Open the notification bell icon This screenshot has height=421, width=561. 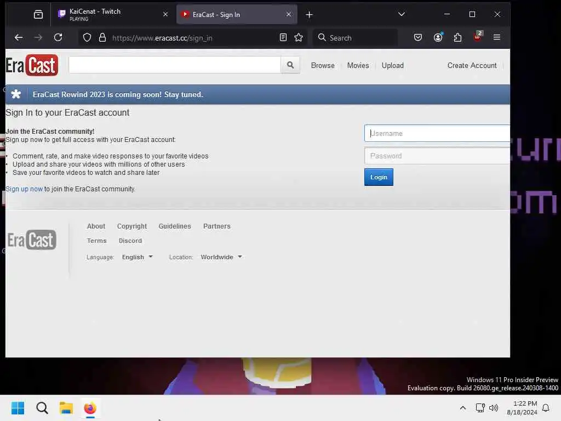546,408
